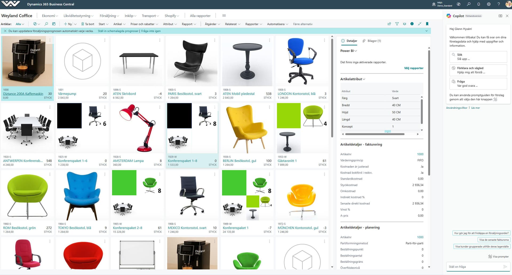Expand the Priser och rabatter menu
The image size is (512, 275).
[x=144, y=24]
